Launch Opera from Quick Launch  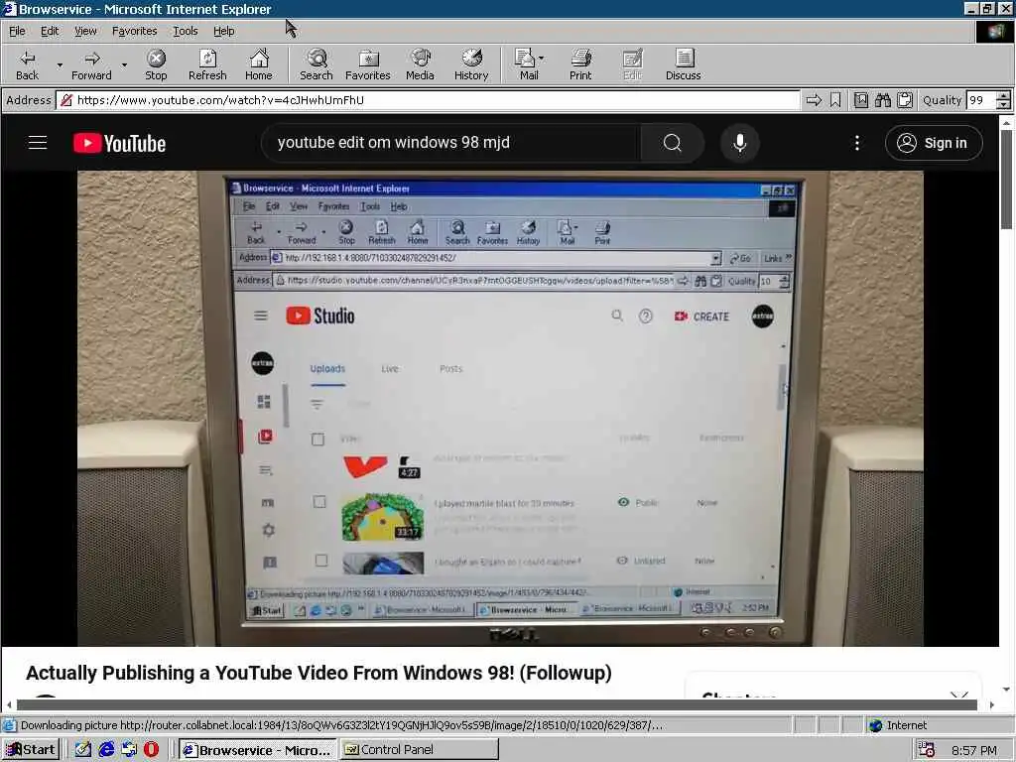click(151, 750)
